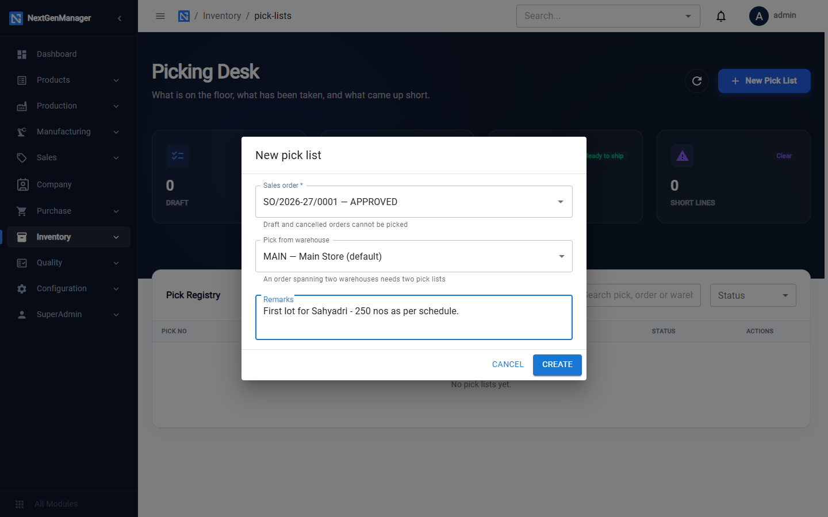
Task: Open the notifications bell
Action: (721, 16)
